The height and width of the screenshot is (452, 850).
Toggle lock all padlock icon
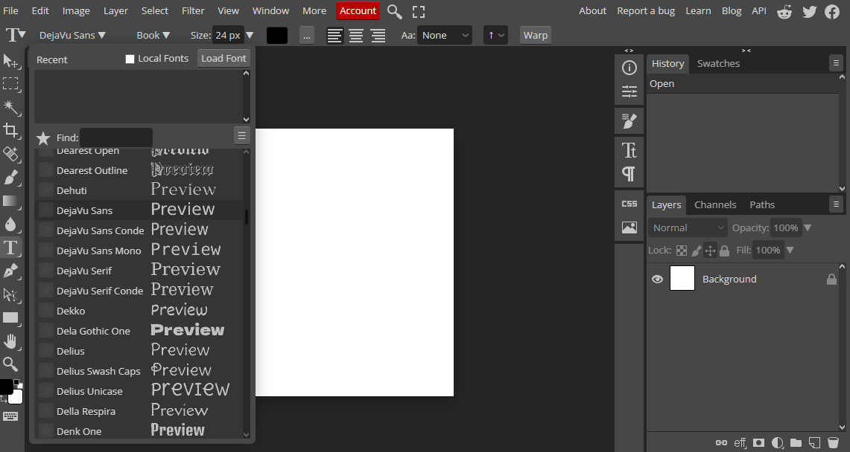pyautogui.click(x=725, y=251)
